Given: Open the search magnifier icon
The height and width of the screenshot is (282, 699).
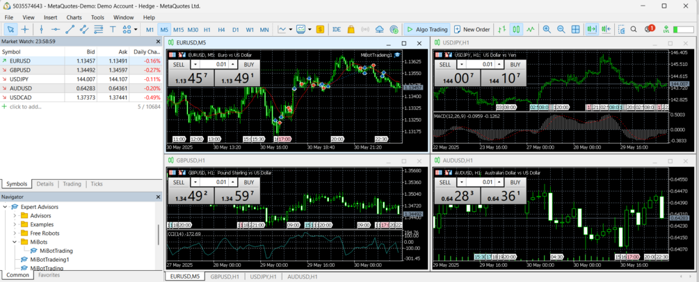Looking at the screenshot, I should 634,29.
